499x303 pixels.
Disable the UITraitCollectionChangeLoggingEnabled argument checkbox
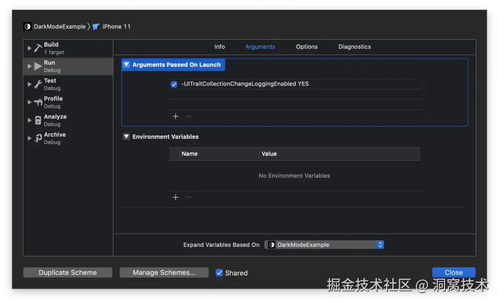tap(174, 84)
